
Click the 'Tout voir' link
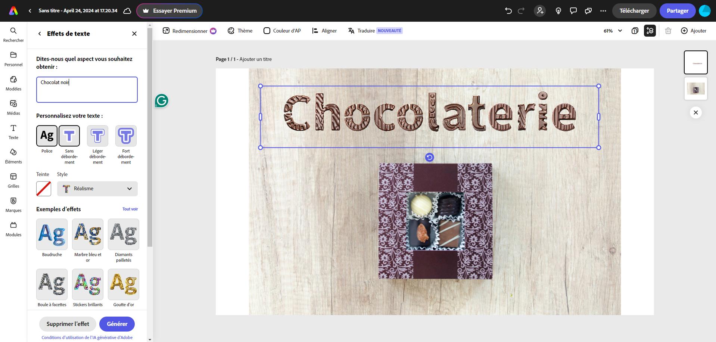coord(130,209)
